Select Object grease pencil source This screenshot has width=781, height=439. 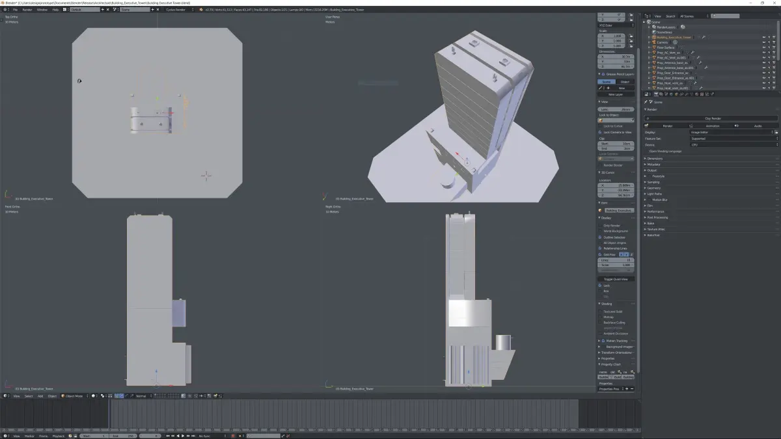point(625,82)
